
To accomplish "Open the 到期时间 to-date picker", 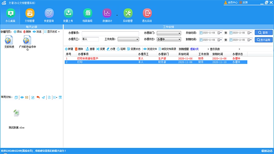I will pyautogui.click(x=250, y=40).
